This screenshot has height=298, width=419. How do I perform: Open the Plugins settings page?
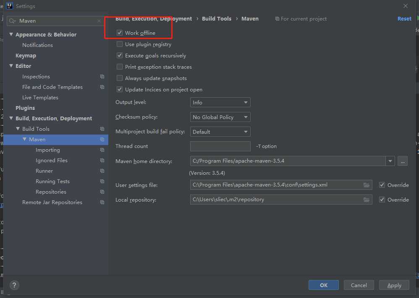(25, 108)
